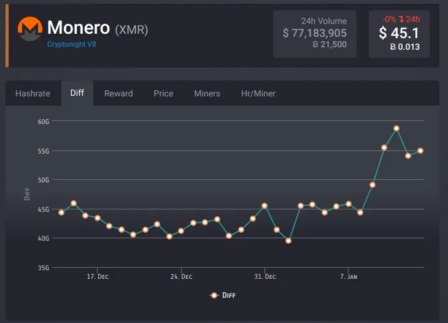Click the 35G y-axis label
The height and width of the screenshot is (323, 448).
click(x=44, y=268)
